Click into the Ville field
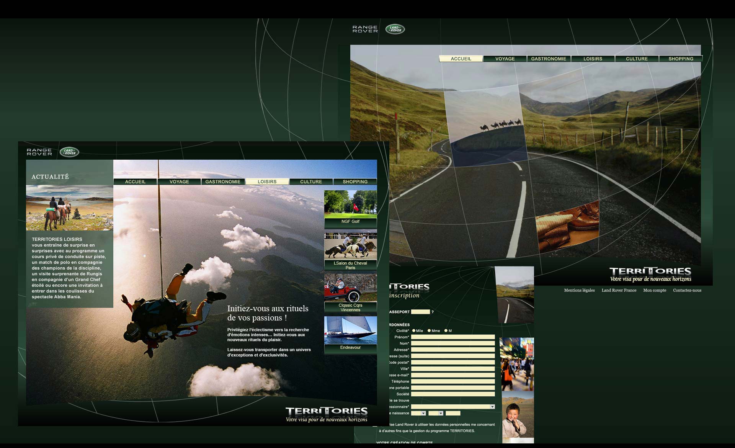This screenshot has height=448, width=735. 453,369
